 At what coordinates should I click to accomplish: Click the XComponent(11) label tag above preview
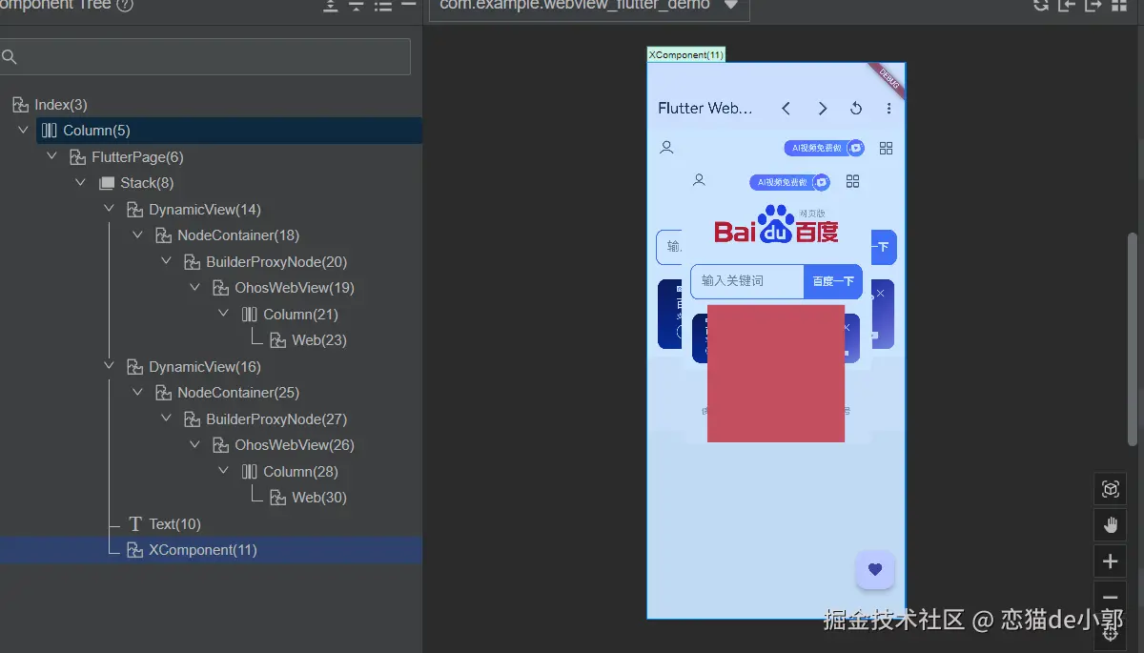click(x=686, y=55)
